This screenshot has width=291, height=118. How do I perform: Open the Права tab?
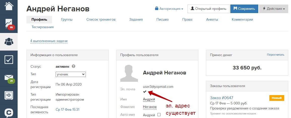point(187,19)
